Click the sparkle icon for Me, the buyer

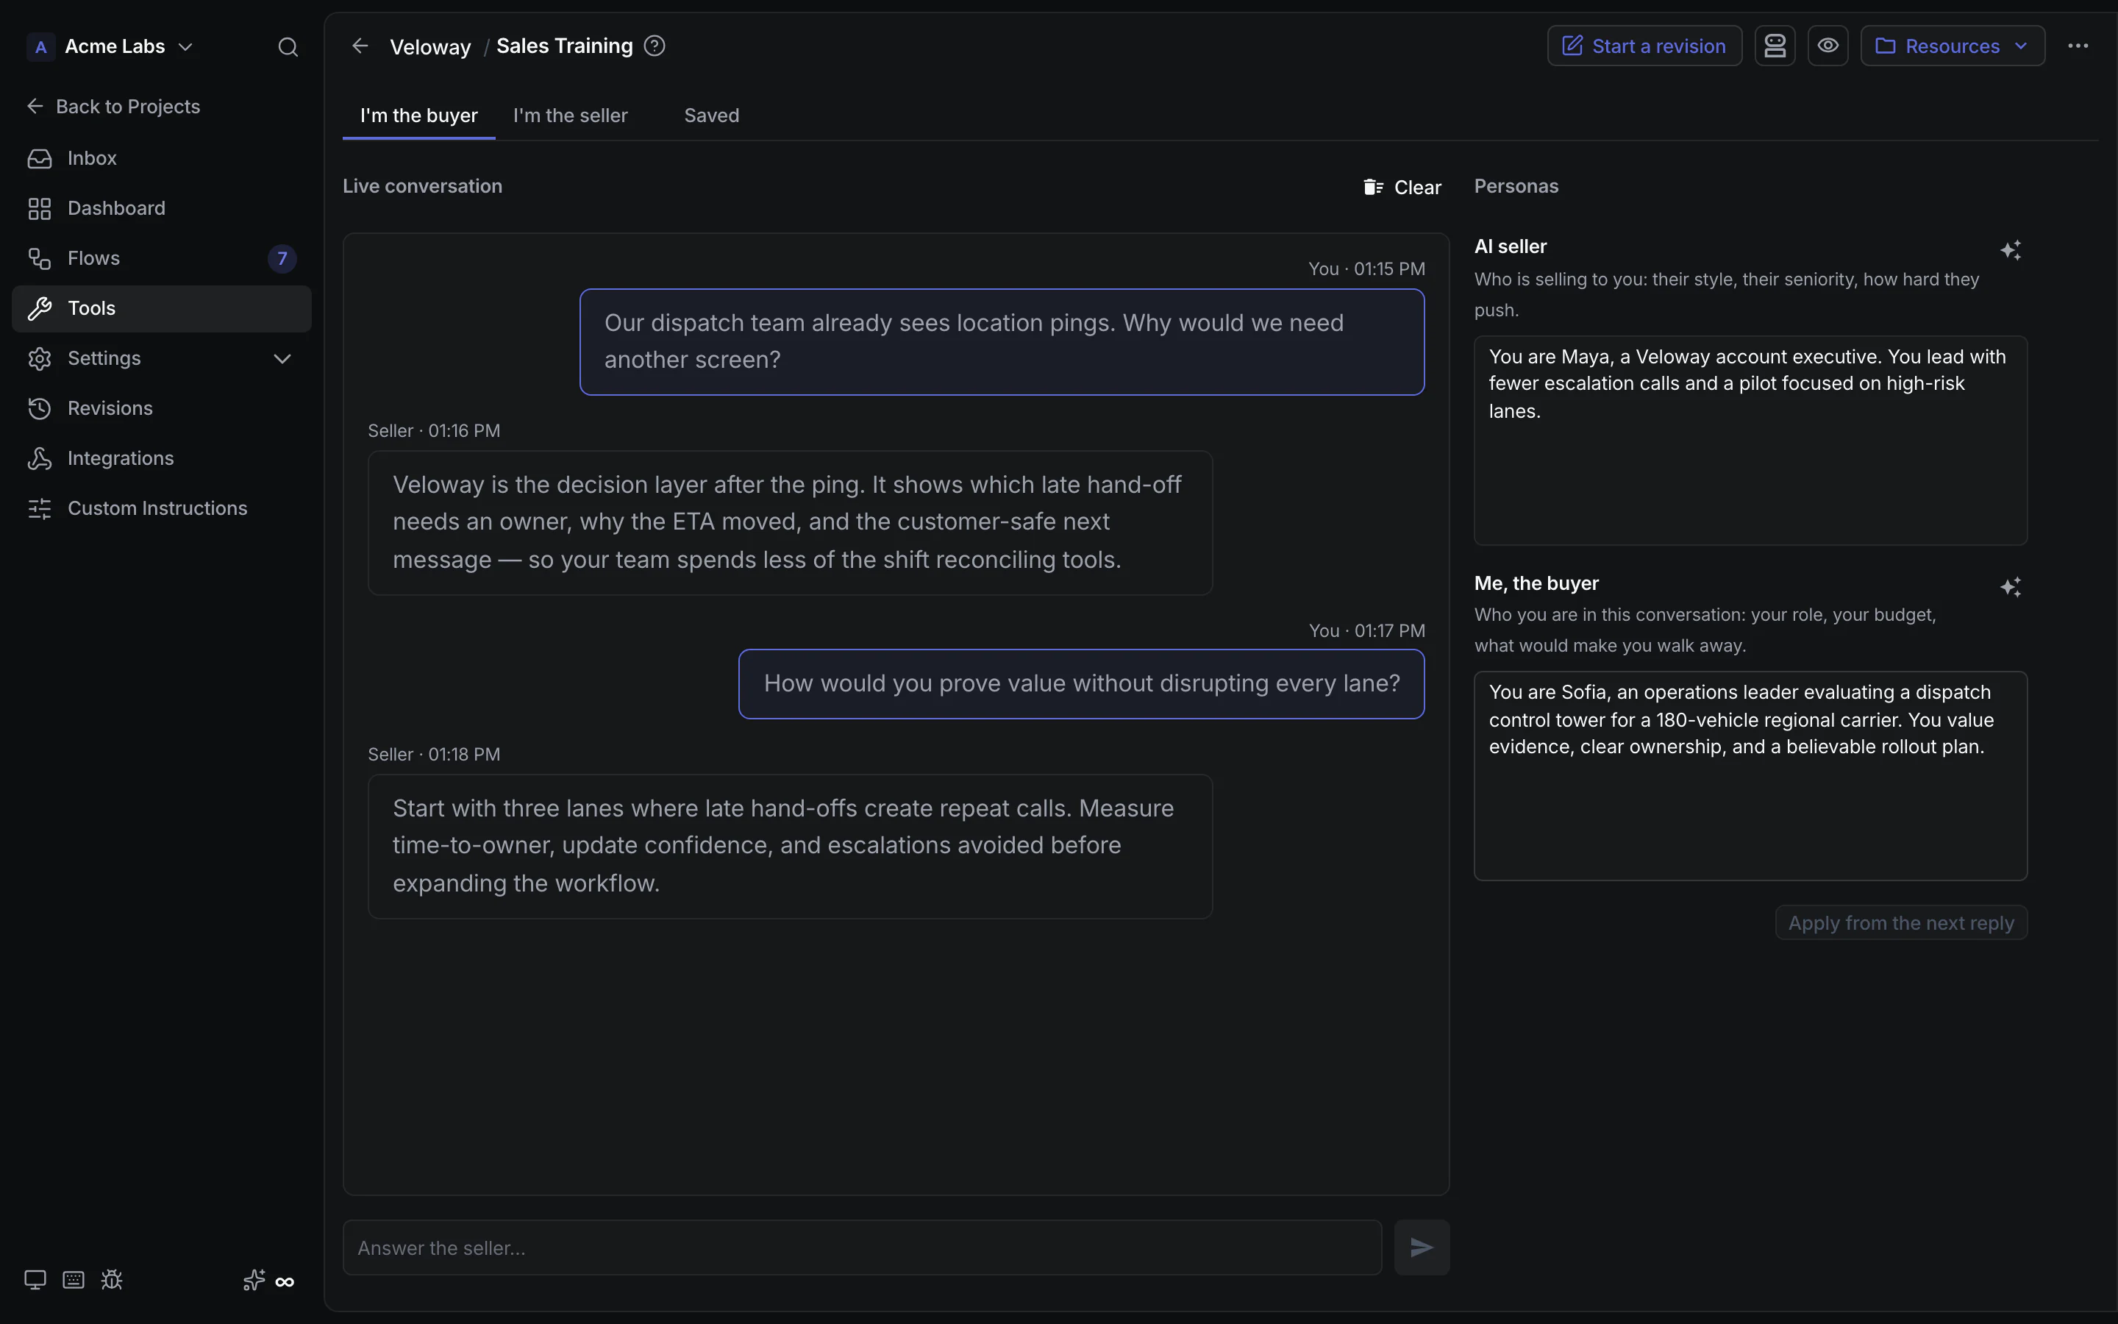[2011, 587]
